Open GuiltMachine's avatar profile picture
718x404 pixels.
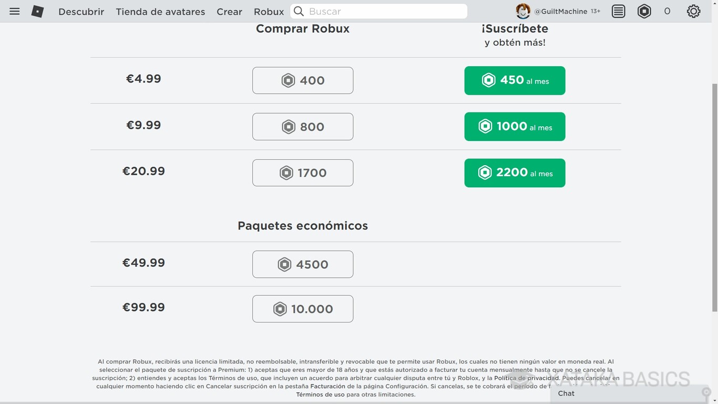[x=523, y=11]
